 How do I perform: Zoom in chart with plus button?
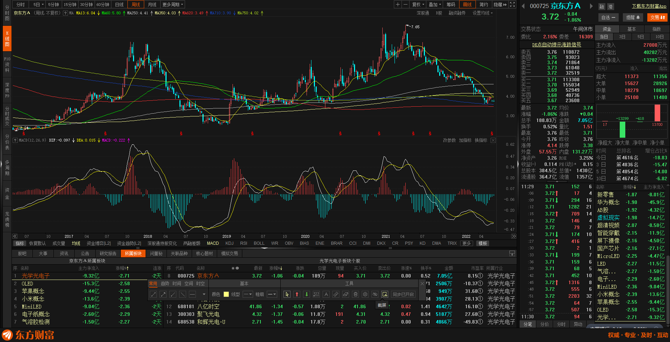pyautogui.click(x=398, y=5)
